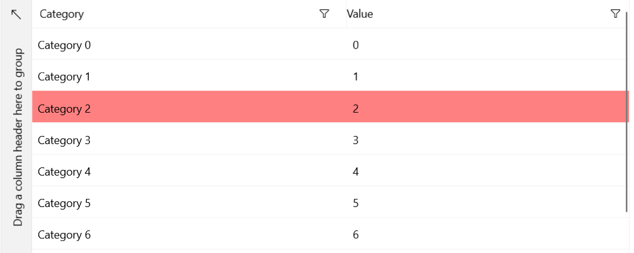Click the value 0 cell

(356, 45)
